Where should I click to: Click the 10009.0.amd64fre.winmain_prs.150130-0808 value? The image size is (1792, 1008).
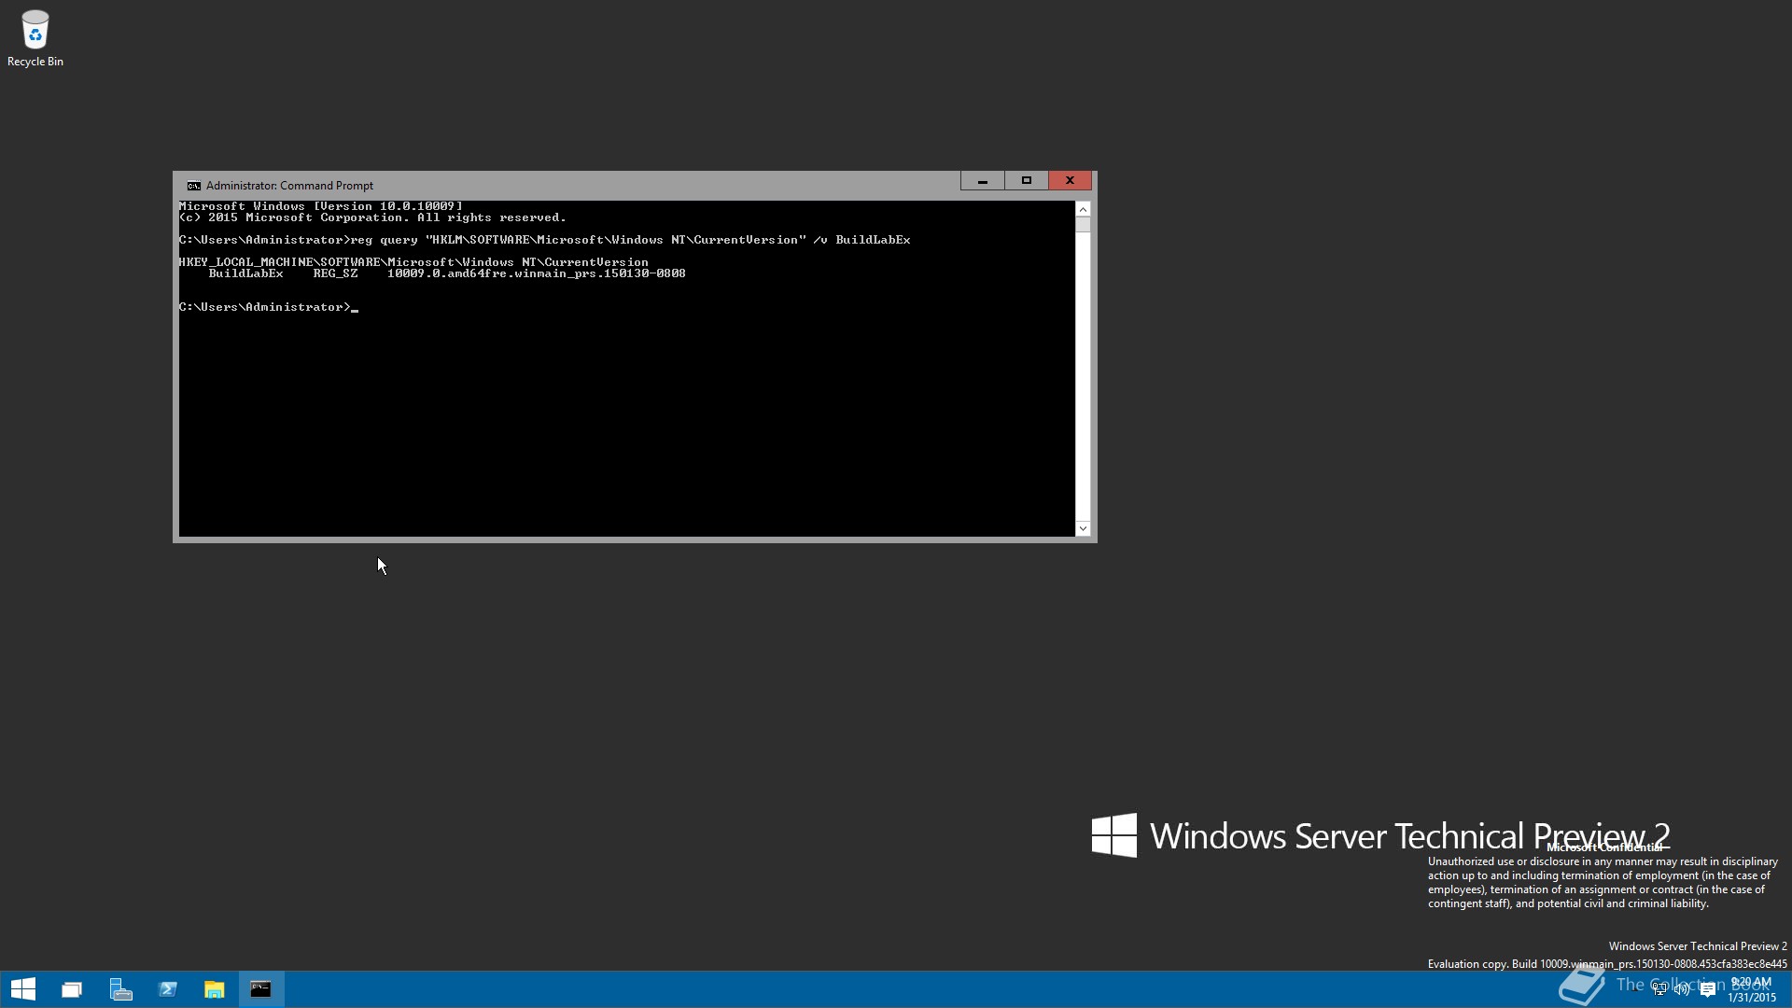(537, 273)
